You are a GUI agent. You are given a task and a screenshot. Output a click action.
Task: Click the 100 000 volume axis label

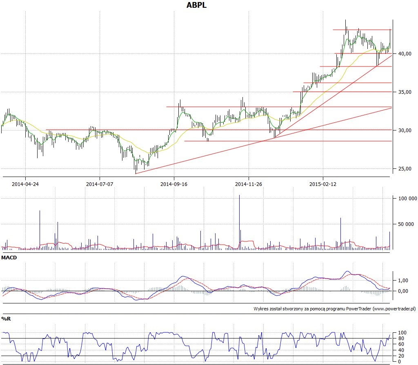(x=408, y=199)
